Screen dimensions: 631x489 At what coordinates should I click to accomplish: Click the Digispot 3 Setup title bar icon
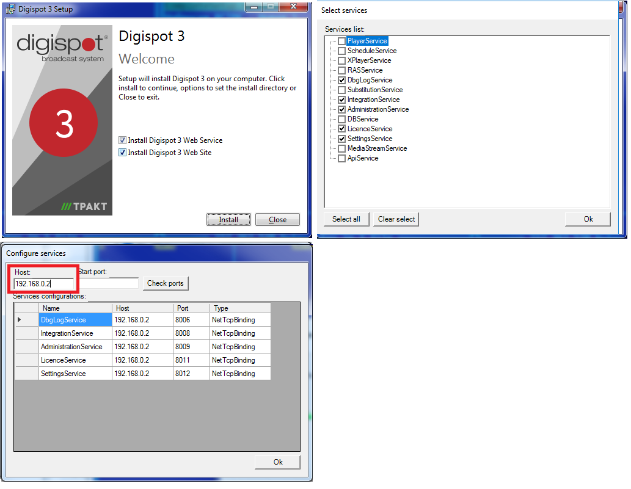pyautogui.click(x=10, y=9)
